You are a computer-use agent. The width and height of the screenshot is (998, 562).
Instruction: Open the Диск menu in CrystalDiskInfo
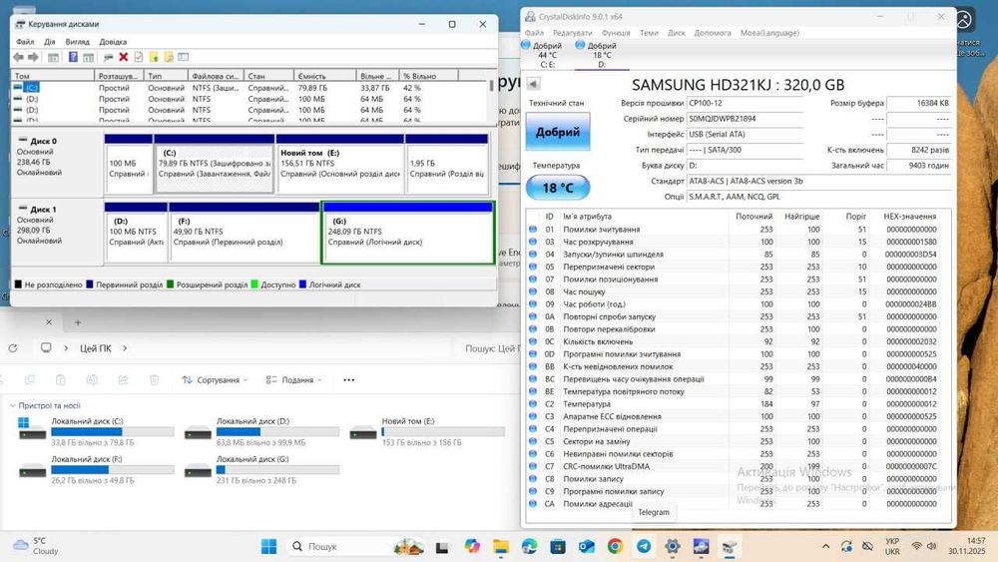pos(676,33)
